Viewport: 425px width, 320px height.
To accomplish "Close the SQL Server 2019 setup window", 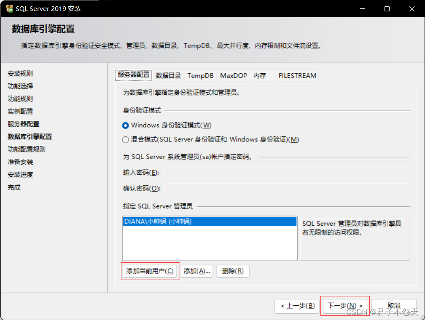I will [x=412, y=9].
